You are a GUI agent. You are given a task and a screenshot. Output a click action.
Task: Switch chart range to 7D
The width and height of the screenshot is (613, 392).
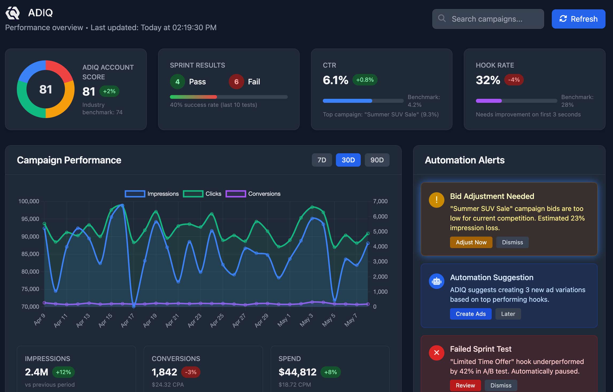click(x=322, y=160)
